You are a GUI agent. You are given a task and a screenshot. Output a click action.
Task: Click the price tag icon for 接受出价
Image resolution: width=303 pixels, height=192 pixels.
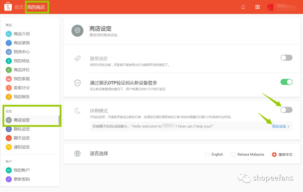[x=77, y=59]
